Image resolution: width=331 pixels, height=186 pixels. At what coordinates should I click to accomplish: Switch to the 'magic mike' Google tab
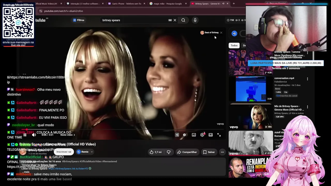click(168, 4)
